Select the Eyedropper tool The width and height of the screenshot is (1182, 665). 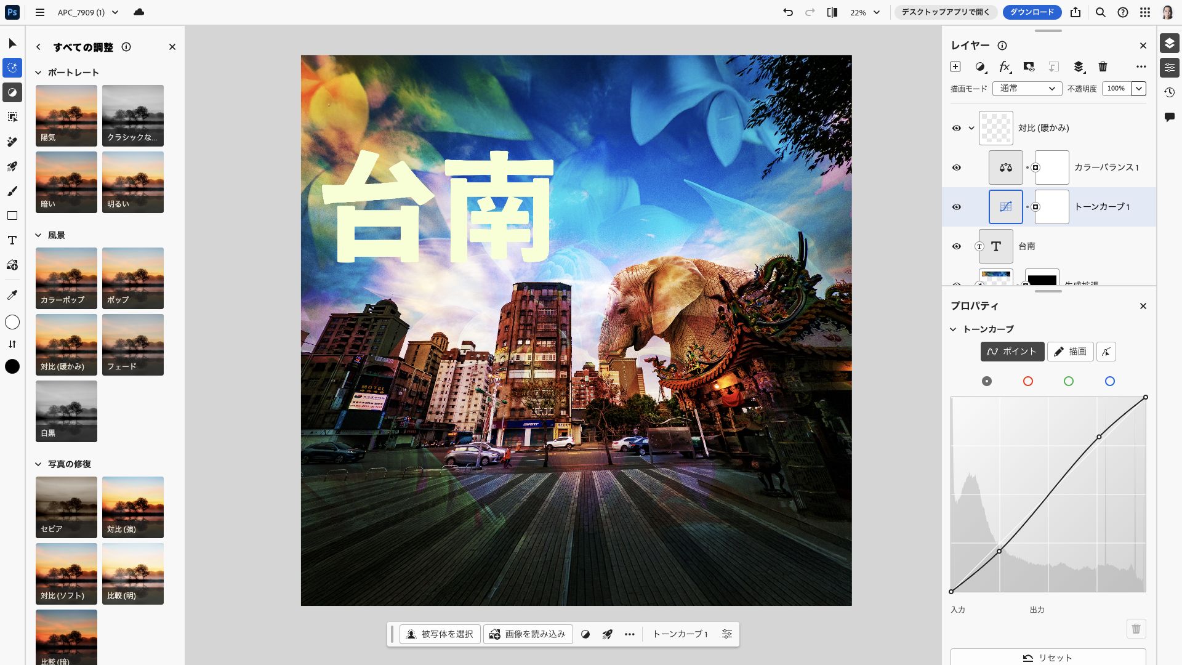click(12, 295)
